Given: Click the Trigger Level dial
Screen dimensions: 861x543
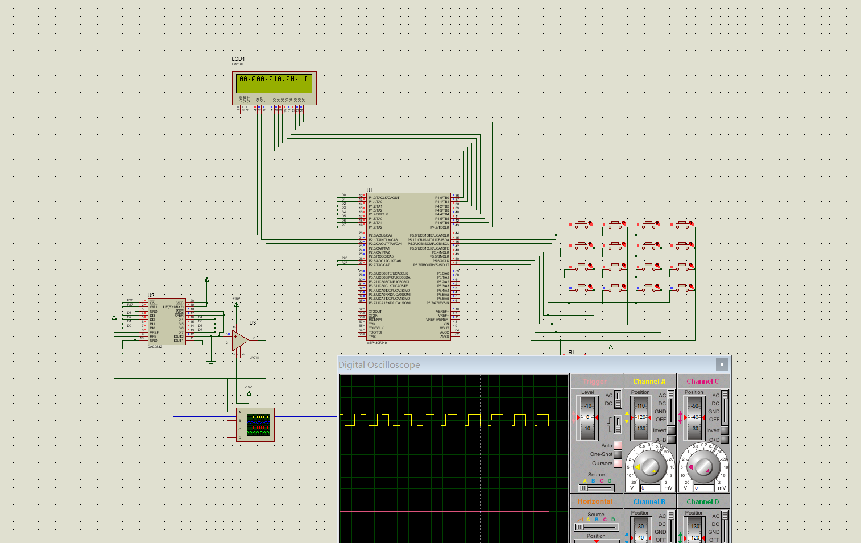Looking at the screenshot, I should point(587,417).
